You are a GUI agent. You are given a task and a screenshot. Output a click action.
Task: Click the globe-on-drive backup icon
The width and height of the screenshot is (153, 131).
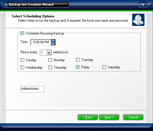coord(138,20)
